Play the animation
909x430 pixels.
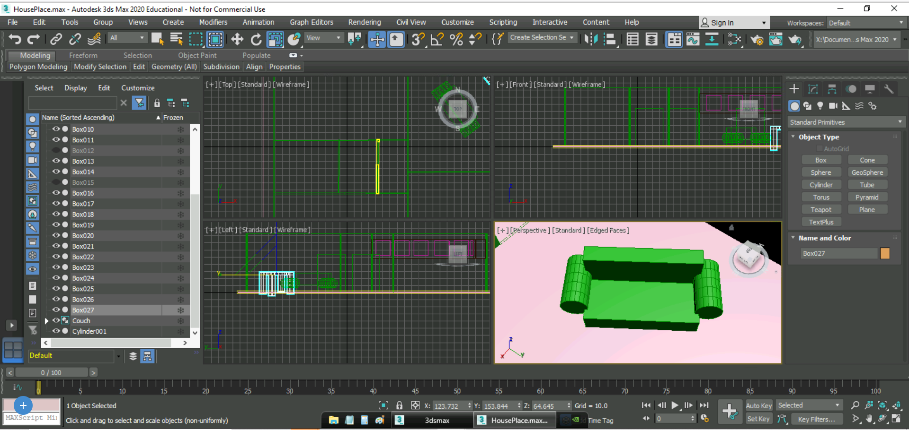click(x=675, y=405)
